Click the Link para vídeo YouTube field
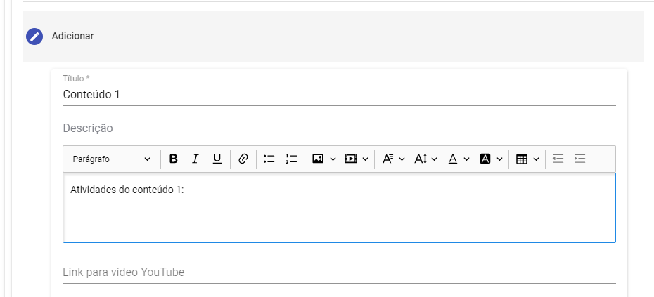This screenshot has width=654, height=297. click(x=339, y=272)
